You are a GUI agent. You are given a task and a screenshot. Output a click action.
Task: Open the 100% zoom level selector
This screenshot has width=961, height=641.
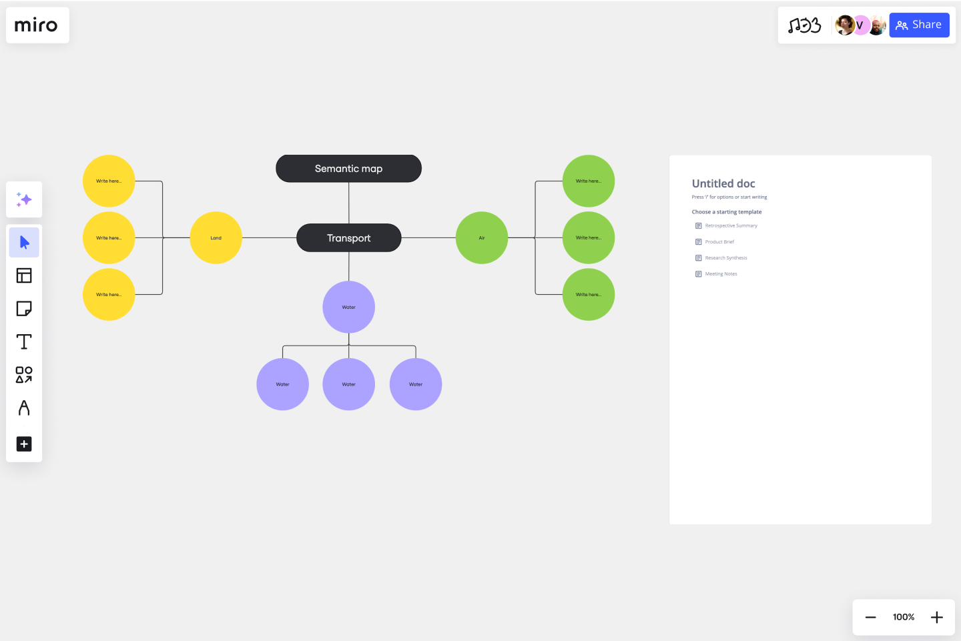903,617
